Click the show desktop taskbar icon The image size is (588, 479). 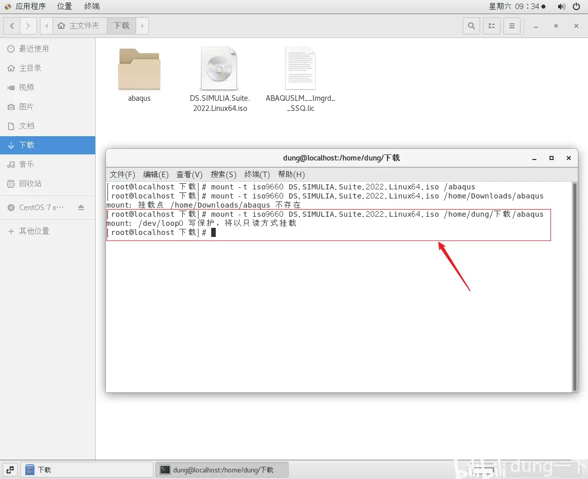(10, 470)
